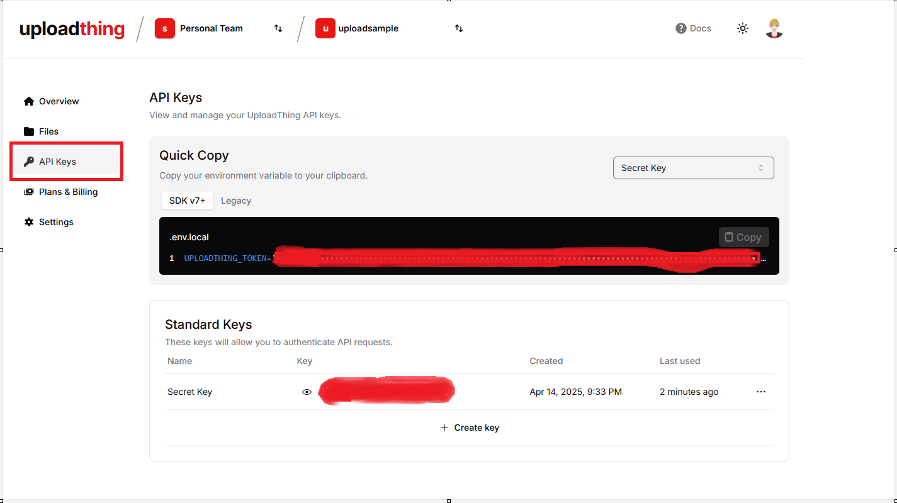This screenshot has height=503, width=897.
Task: Open Settings in sidebar
Action: coord(66,222)
